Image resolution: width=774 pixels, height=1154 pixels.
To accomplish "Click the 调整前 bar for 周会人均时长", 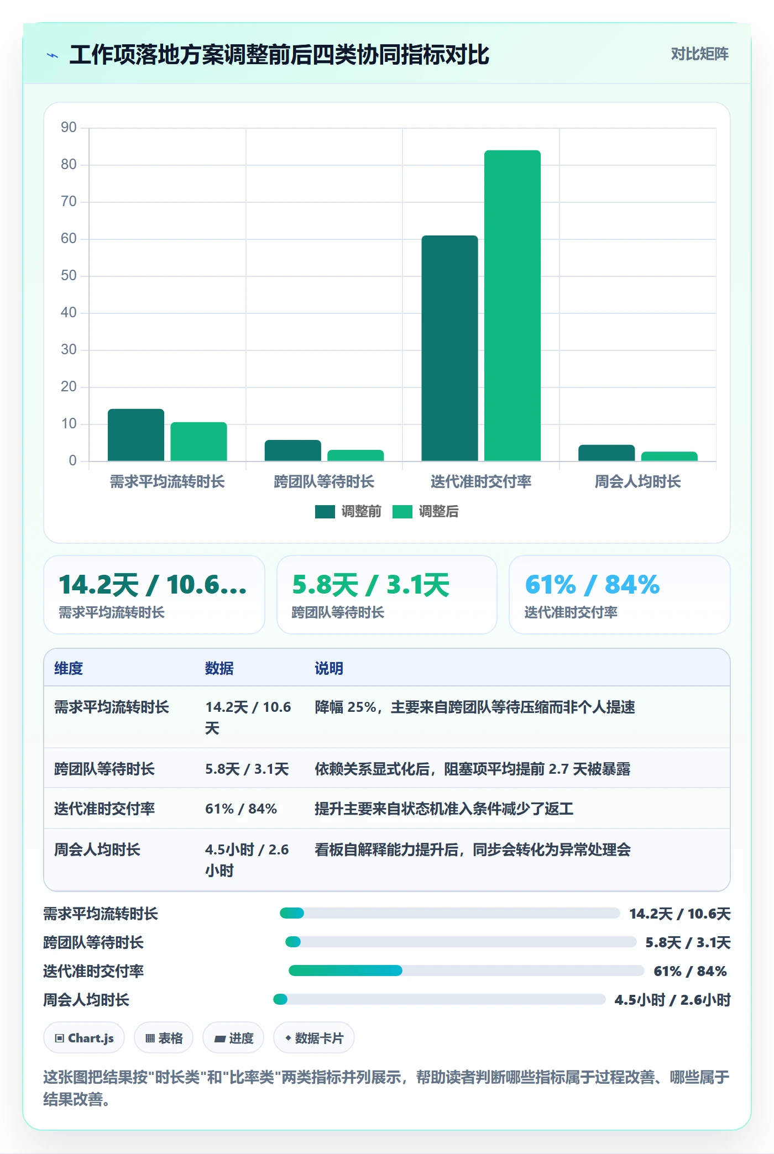I will coord(606,453).
